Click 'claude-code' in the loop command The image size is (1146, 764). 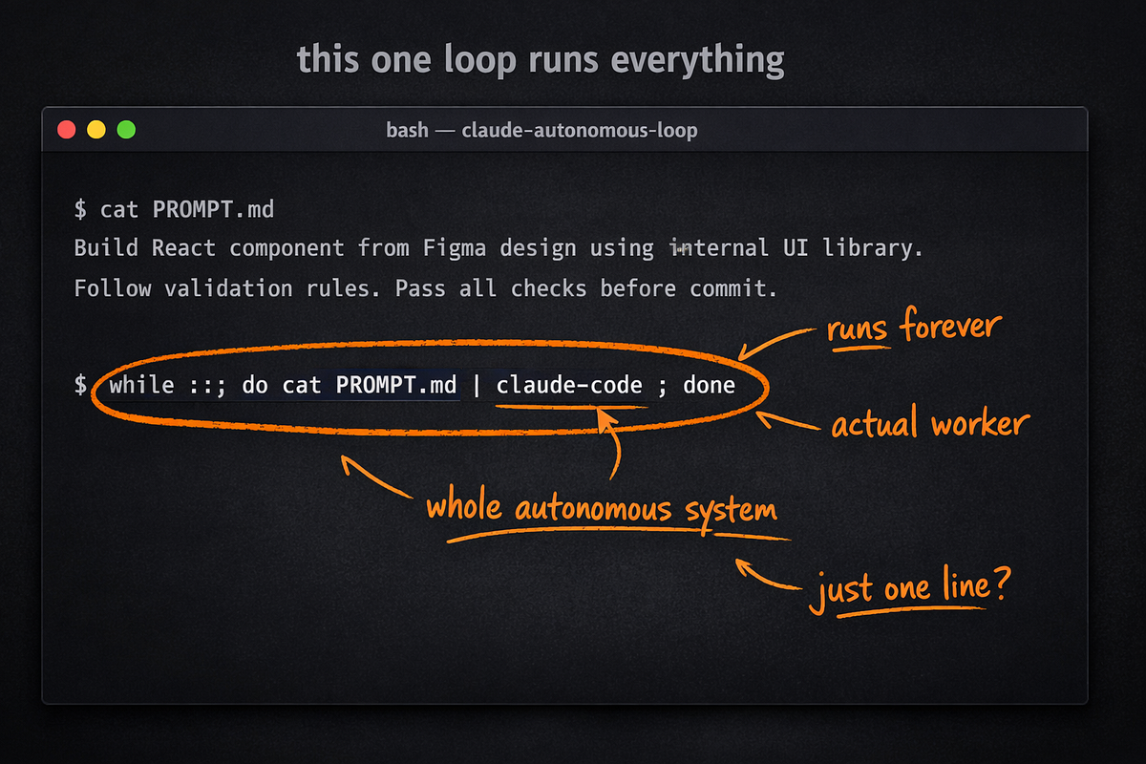pyautogui.click(x=568, y=386)
